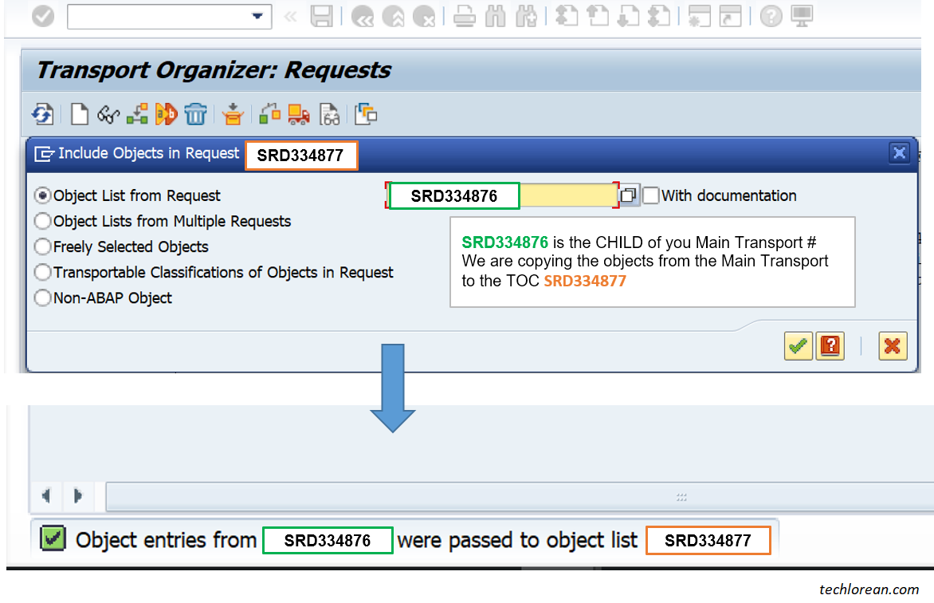Open value help next to request field
Viewport: 934px width, 603px height.
click(629, 195)
